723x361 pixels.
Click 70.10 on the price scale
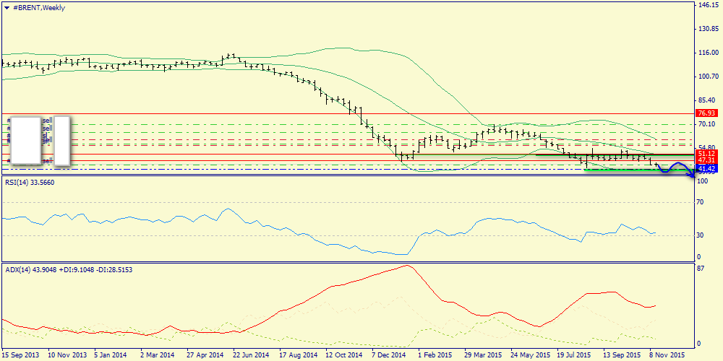click(707, 124)
